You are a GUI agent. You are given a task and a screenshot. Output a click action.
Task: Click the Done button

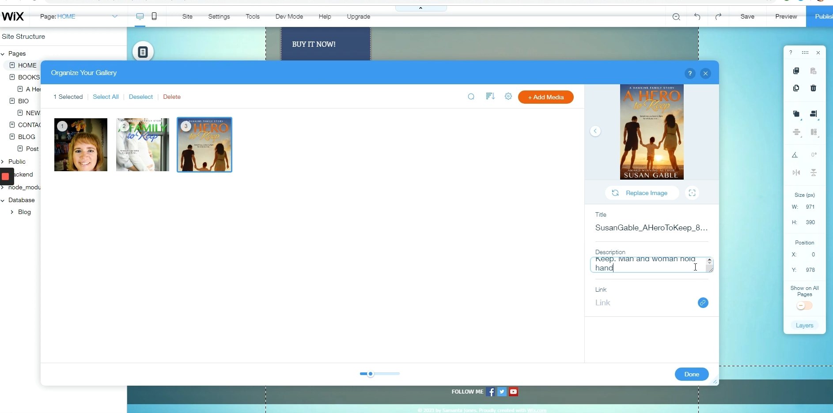[692, 374]
